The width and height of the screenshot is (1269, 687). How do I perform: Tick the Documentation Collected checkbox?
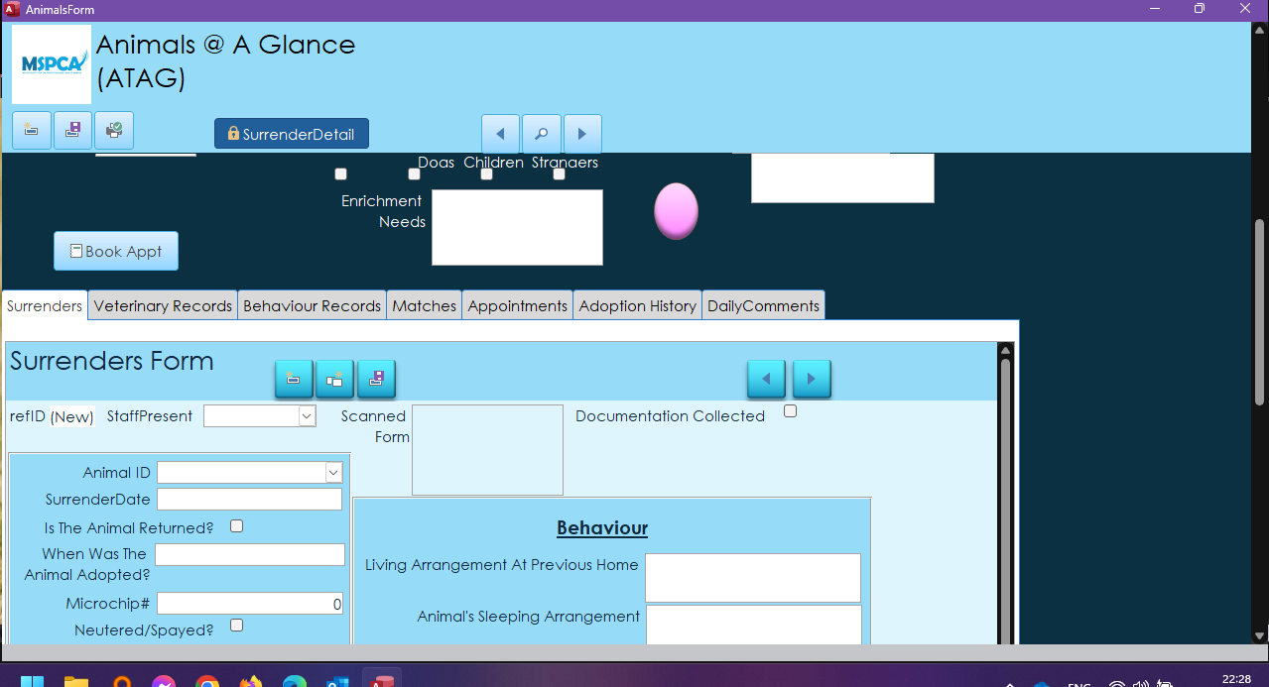coord(790,411)
